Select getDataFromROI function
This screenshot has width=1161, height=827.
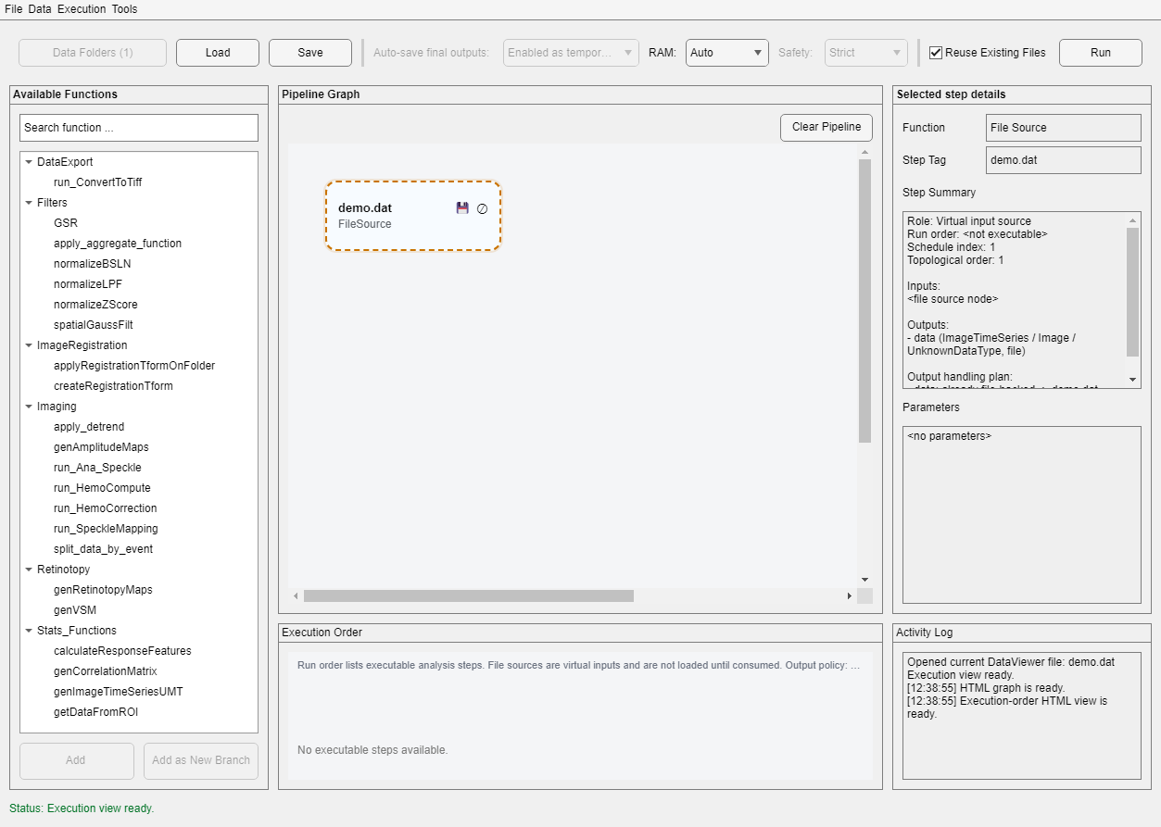(95, 712)
